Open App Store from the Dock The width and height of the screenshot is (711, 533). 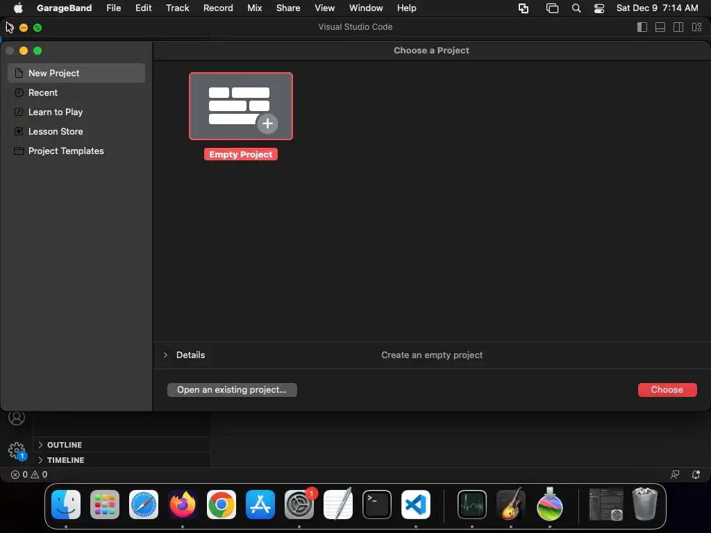(260, 505)
